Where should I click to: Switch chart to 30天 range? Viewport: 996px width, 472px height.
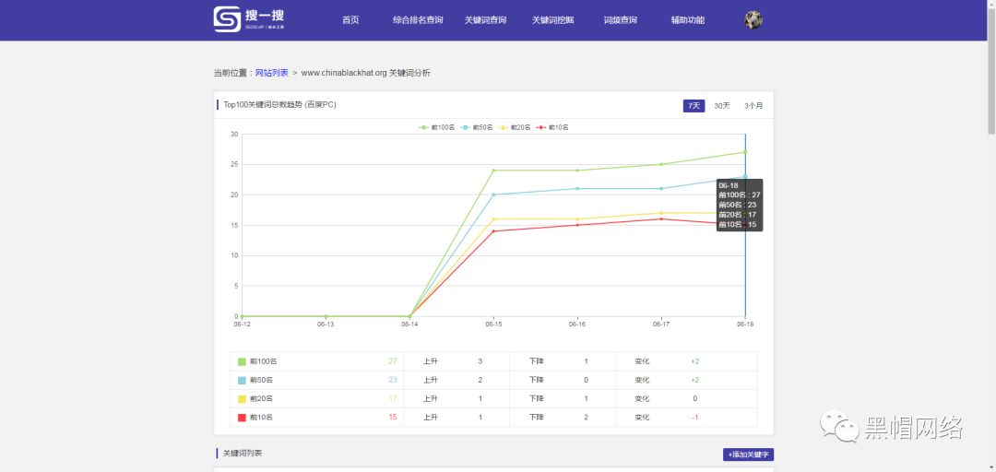click(x=721, y=105)
